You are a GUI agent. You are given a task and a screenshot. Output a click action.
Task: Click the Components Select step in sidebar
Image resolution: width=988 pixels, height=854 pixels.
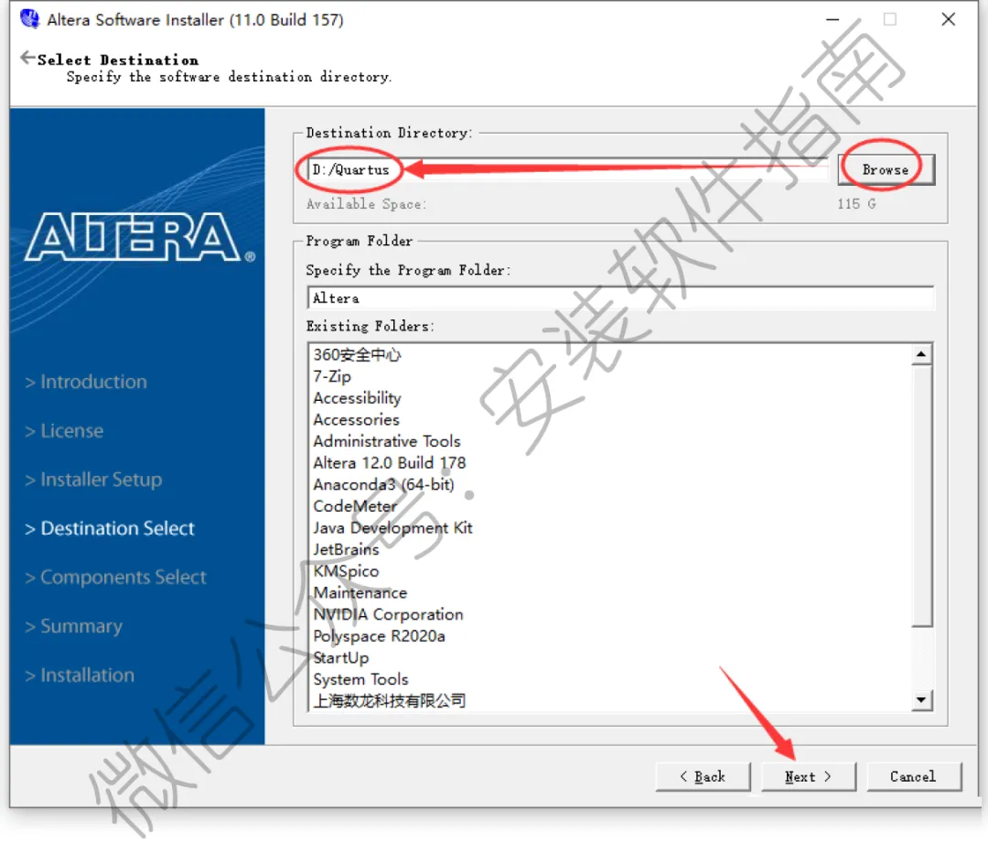click(116, 578)
